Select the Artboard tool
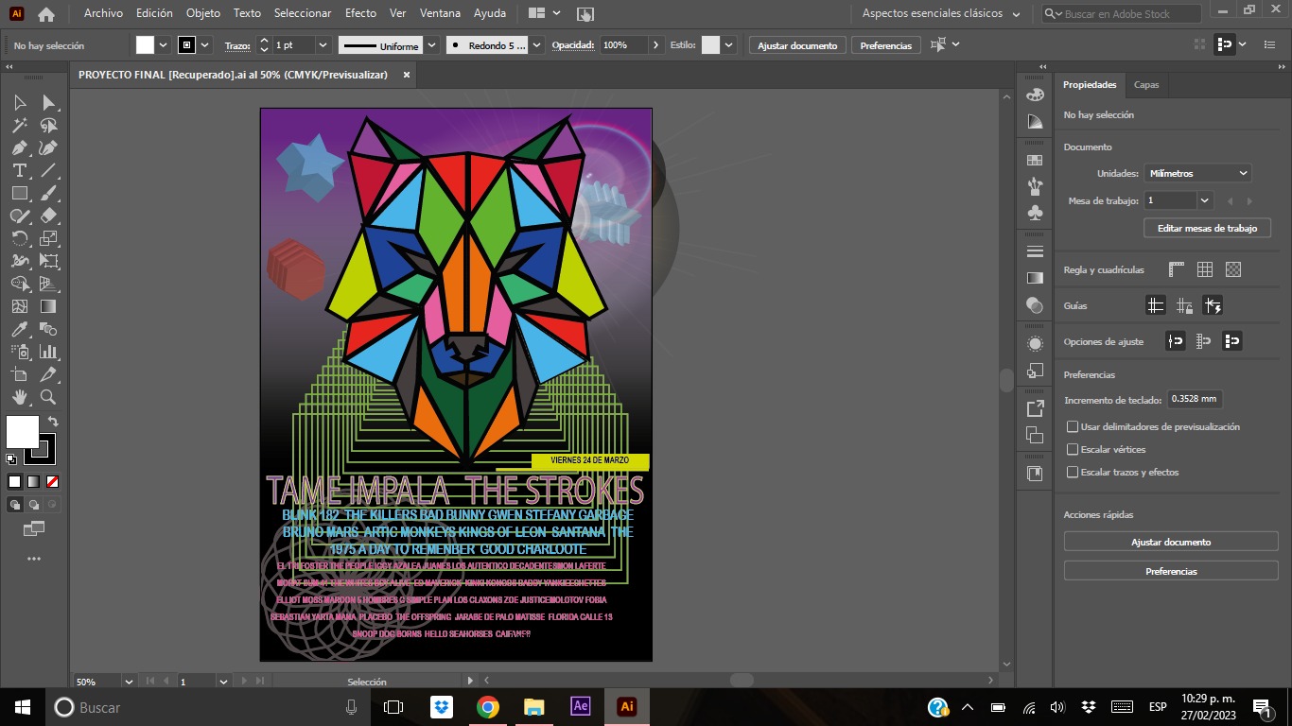 coord(19,374)
